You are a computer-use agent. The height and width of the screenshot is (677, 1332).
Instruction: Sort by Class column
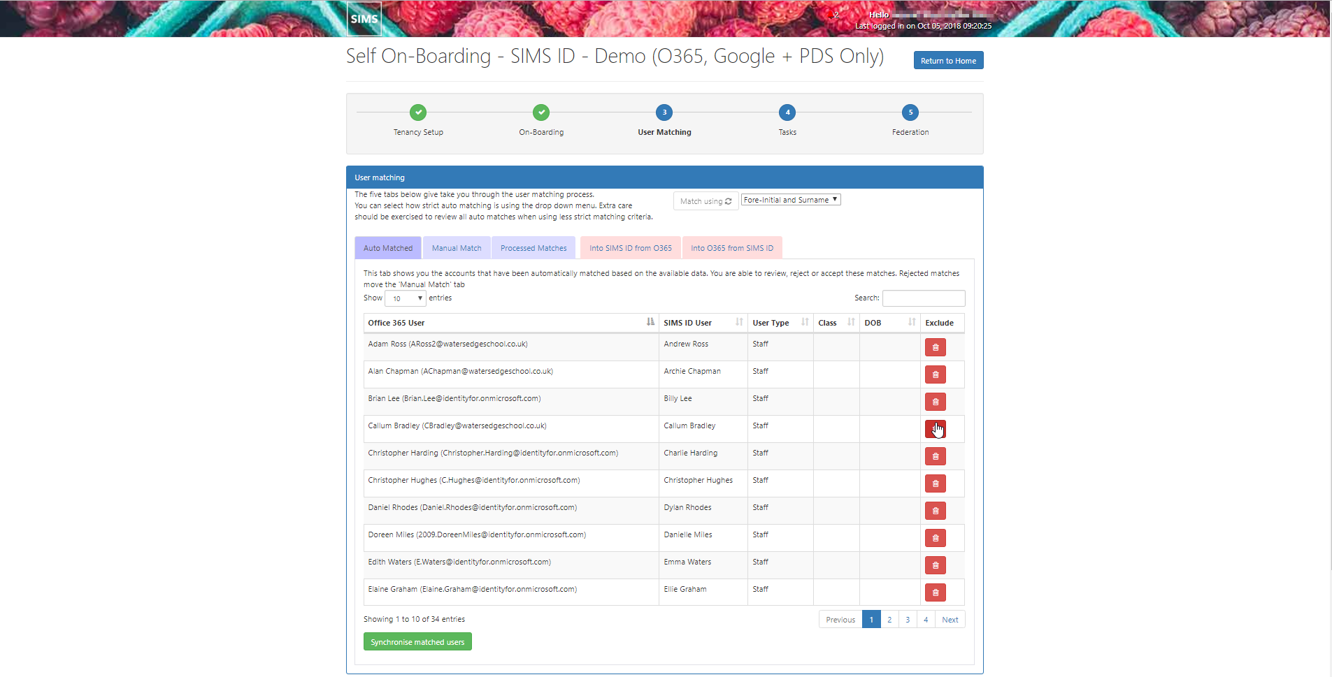tap(836, 323)
